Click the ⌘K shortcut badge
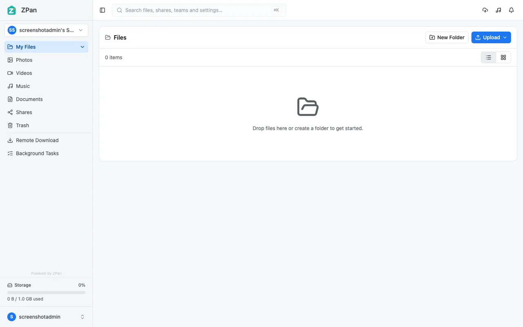Image resolution: width=523 pixels, height=327 pixels. pyautogui.click(x=277, y=10)
